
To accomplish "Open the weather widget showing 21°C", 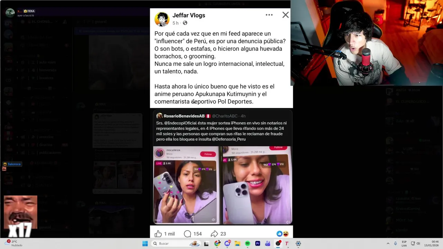I will [14, 243].
